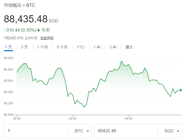Select the 1 天 time range tab
184x140 pixels.
9,47
